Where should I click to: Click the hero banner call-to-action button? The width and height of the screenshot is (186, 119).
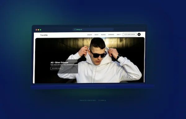[x=57, y=68]
